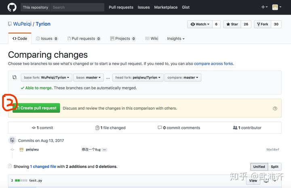Open the 1 changed file link

(x=43, y=167)
